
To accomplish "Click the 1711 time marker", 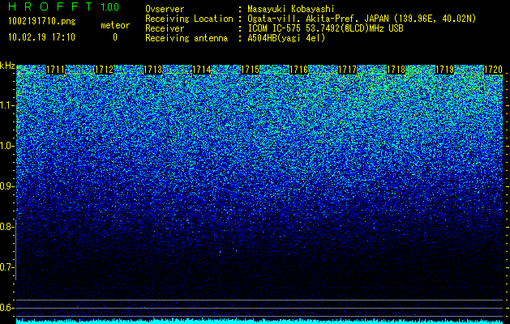I will (55, 70).
